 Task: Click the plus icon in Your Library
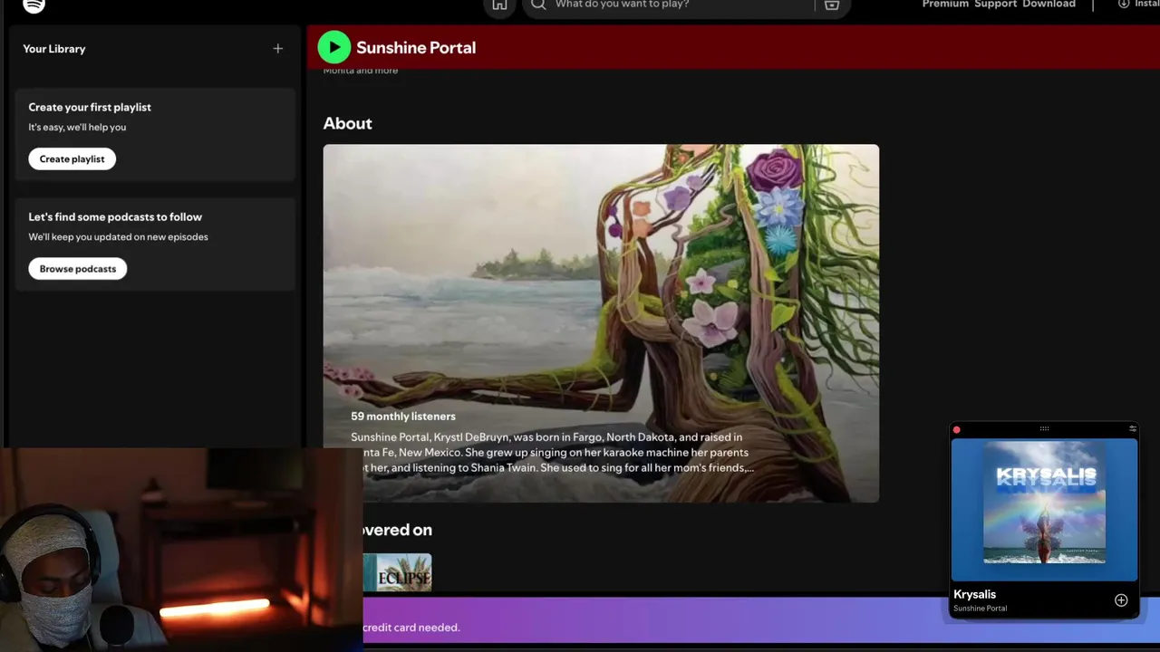click(278, 49)
